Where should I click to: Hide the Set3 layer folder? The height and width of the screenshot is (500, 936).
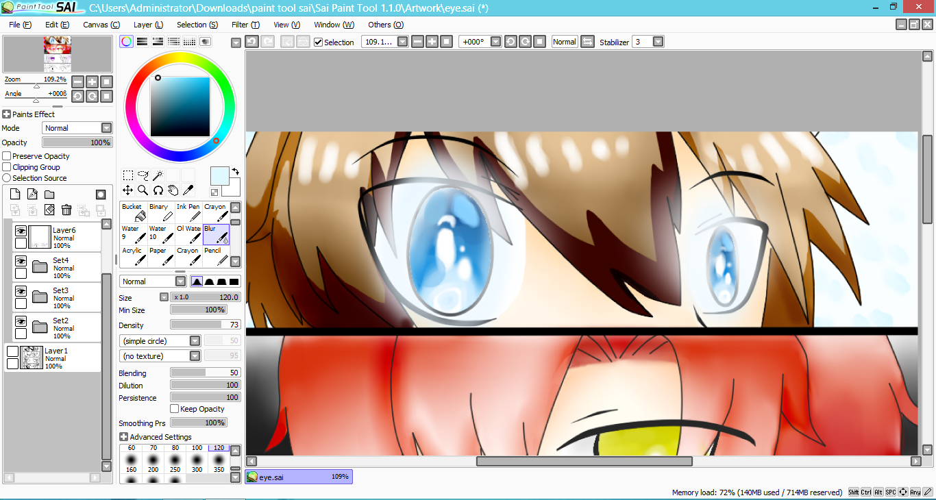pyautogui.click(x=21, y=291)
